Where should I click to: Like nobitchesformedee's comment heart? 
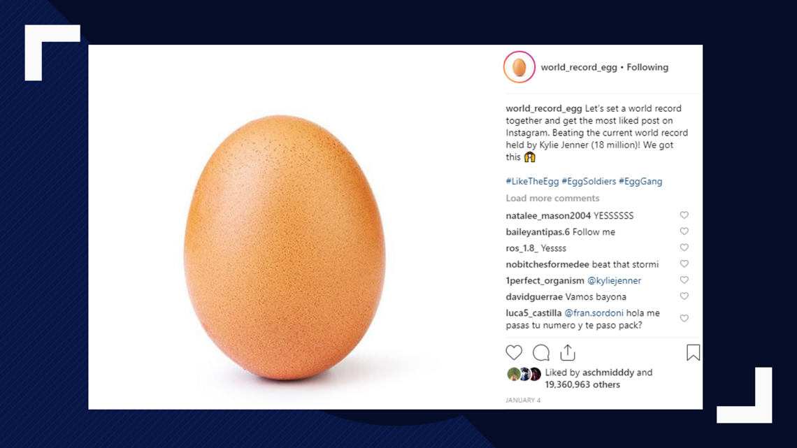tap(684, 264)
